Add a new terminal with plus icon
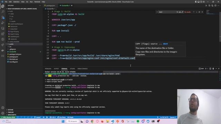 tap(206, 69)
